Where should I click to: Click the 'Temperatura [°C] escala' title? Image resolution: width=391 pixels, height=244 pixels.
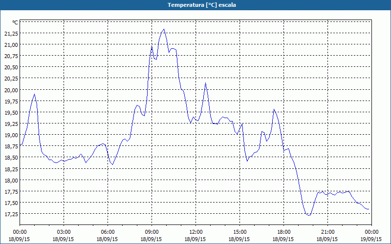(201, 5)
